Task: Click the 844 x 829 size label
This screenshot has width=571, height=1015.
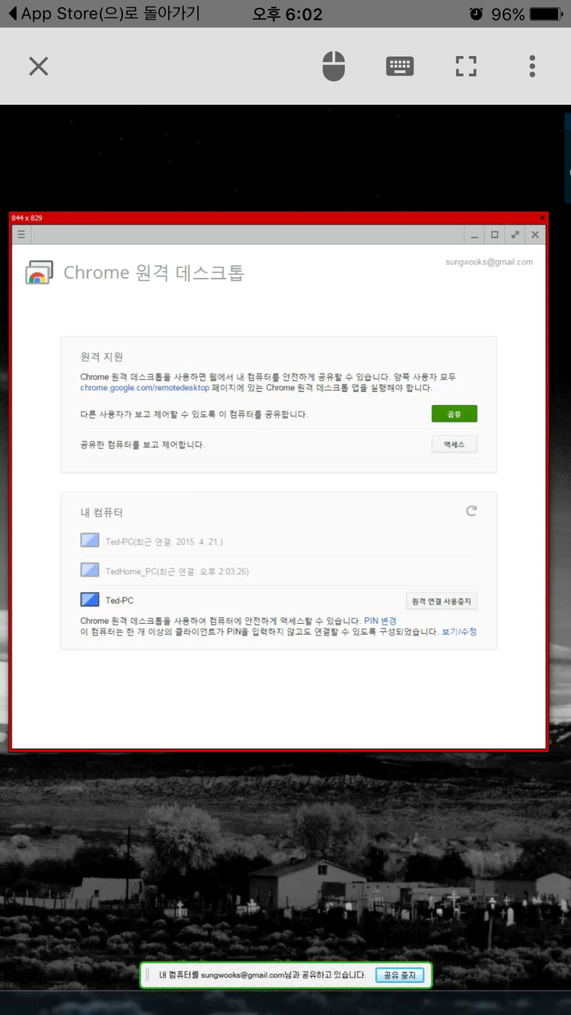Action: [27, 218]
